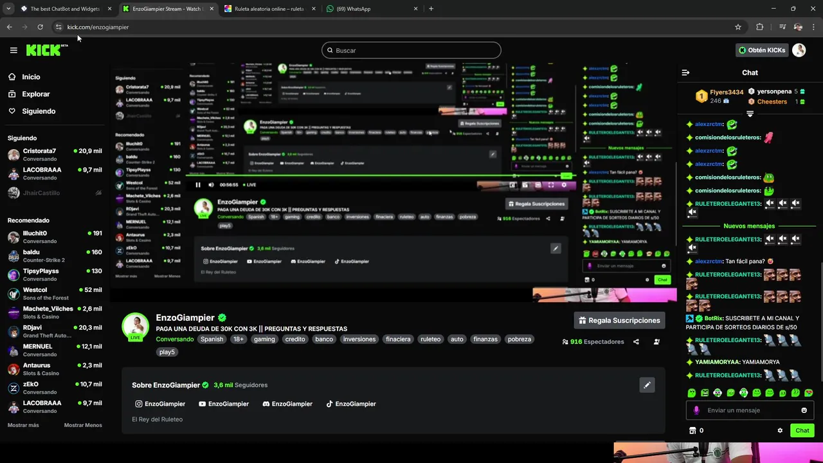Click the ruleteo tag

tap(430, 340)
